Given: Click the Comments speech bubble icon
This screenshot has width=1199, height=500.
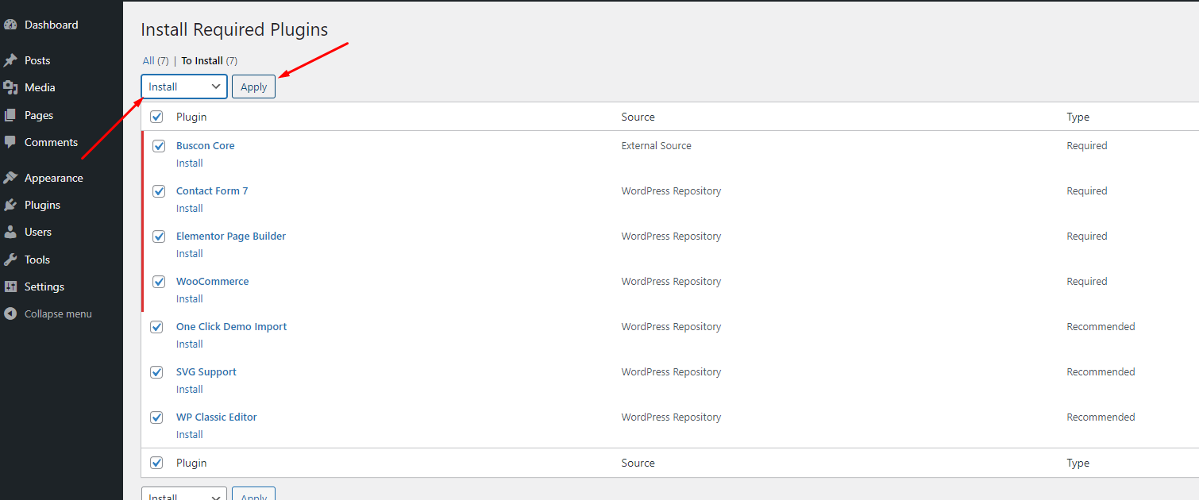Looking at the screenshot, I should point(10,142).
